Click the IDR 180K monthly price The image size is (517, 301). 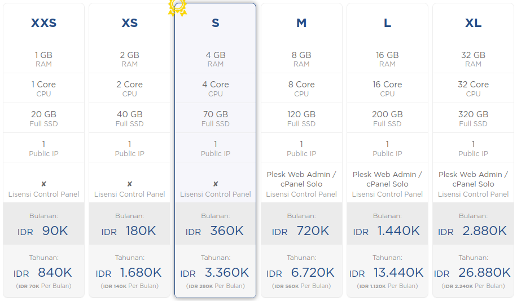coord(129,231)
